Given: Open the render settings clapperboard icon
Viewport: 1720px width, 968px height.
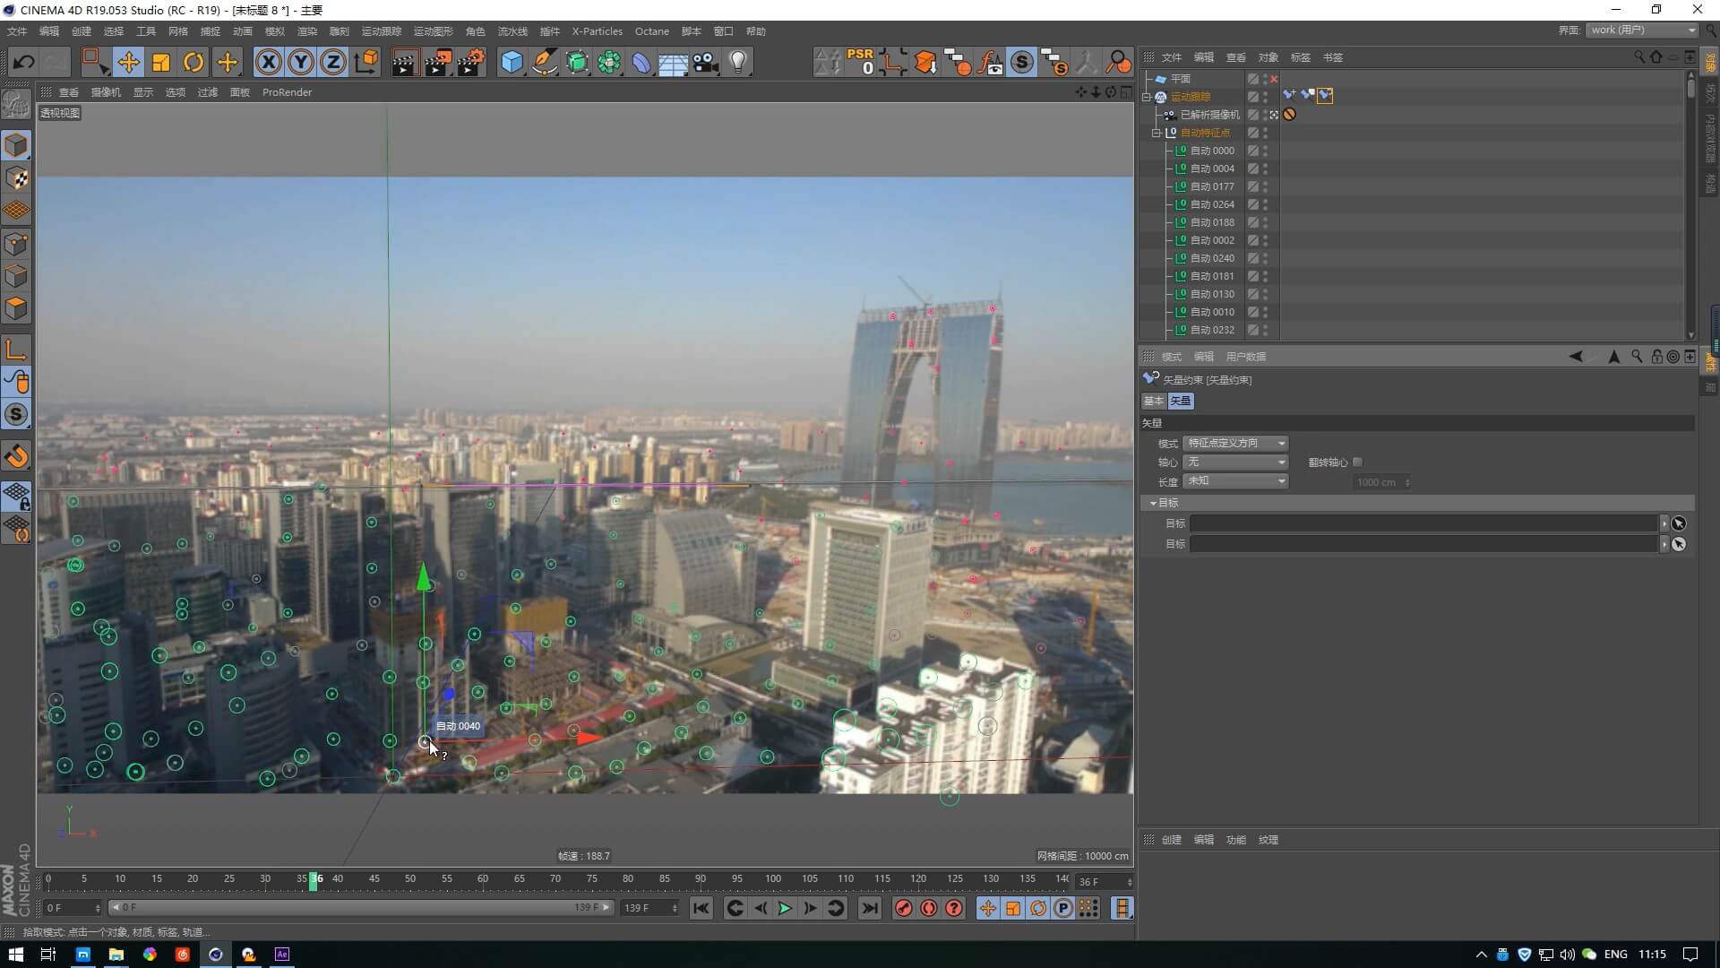Looking at the screenshot, I should (470, 62).
